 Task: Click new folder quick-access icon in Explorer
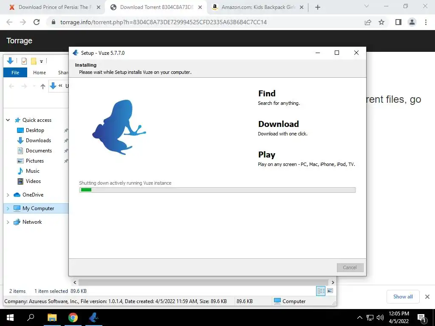pyautogui.click(x=34, y=61)
